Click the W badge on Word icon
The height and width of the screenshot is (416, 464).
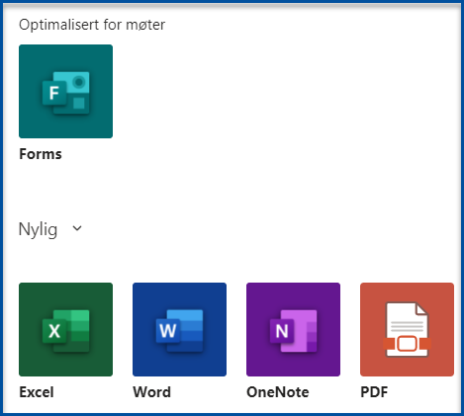pyautogui.click(x=168, y=331)
